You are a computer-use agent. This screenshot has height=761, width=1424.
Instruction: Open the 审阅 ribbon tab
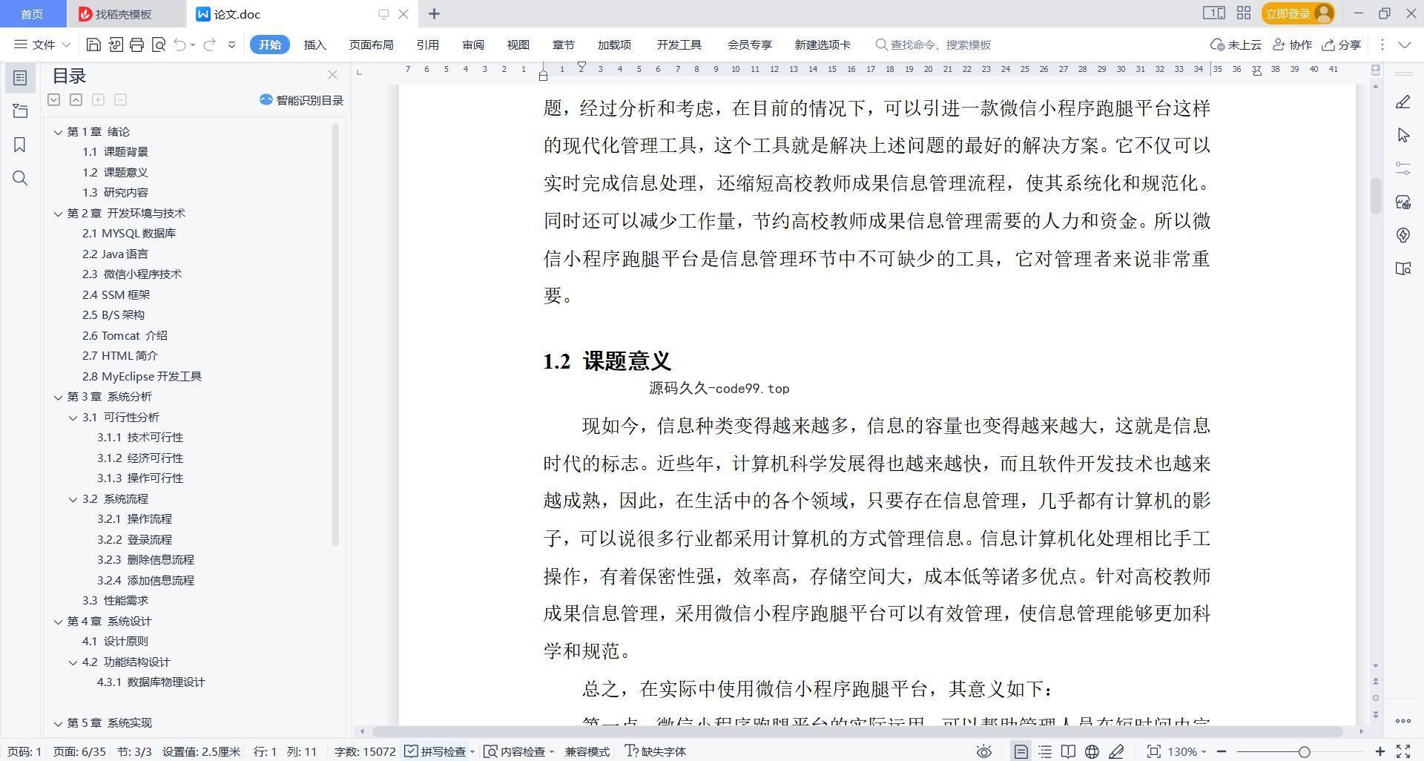[x=472, y=45]
